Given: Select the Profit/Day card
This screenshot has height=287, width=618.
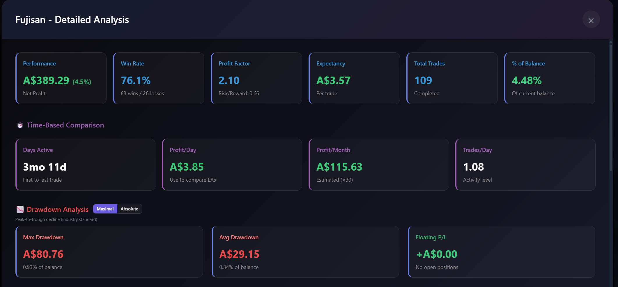Looking at the screenshot, I should 232,164.
